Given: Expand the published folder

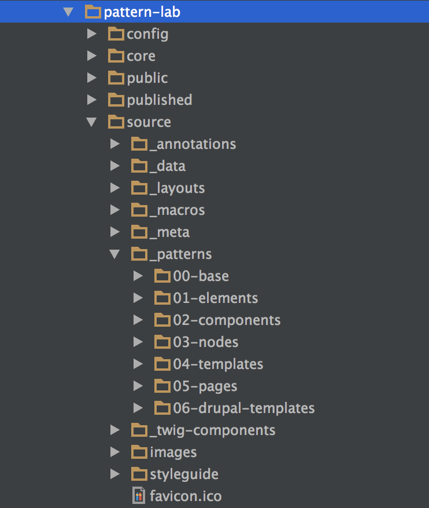Looking at the screenshot, I should pyautogui.click(x=92, y=100).
